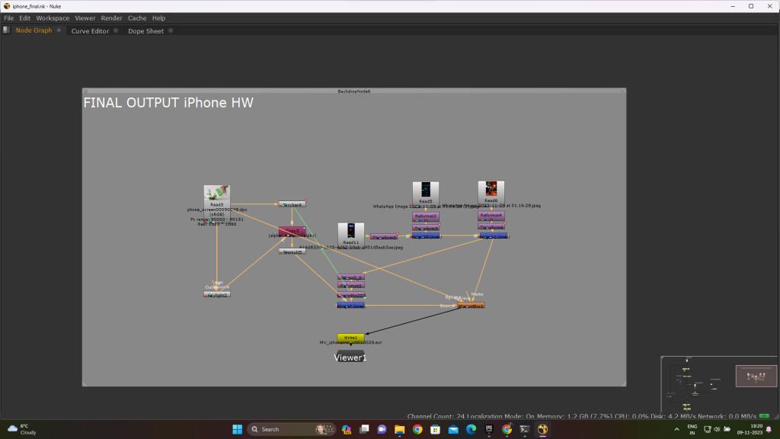Select the Keylight2 node
Screen dimensions: 780x439
pyautogui.click(x=217, y=295)
